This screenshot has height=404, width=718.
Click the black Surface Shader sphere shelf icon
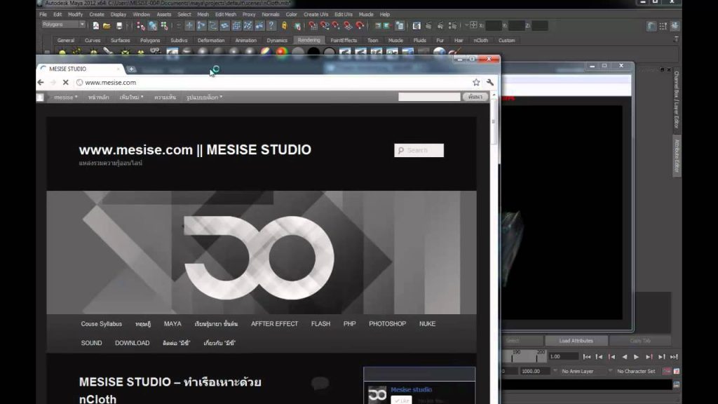313,52
